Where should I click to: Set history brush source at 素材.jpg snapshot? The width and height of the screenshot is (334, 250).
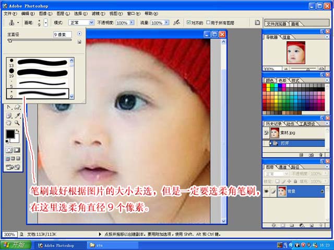click(x=266, y=133)
